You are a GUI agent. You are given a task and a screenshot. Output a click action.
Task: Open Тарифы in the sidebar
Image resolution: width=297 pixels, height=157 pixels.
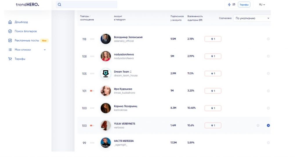coord(20,59)
